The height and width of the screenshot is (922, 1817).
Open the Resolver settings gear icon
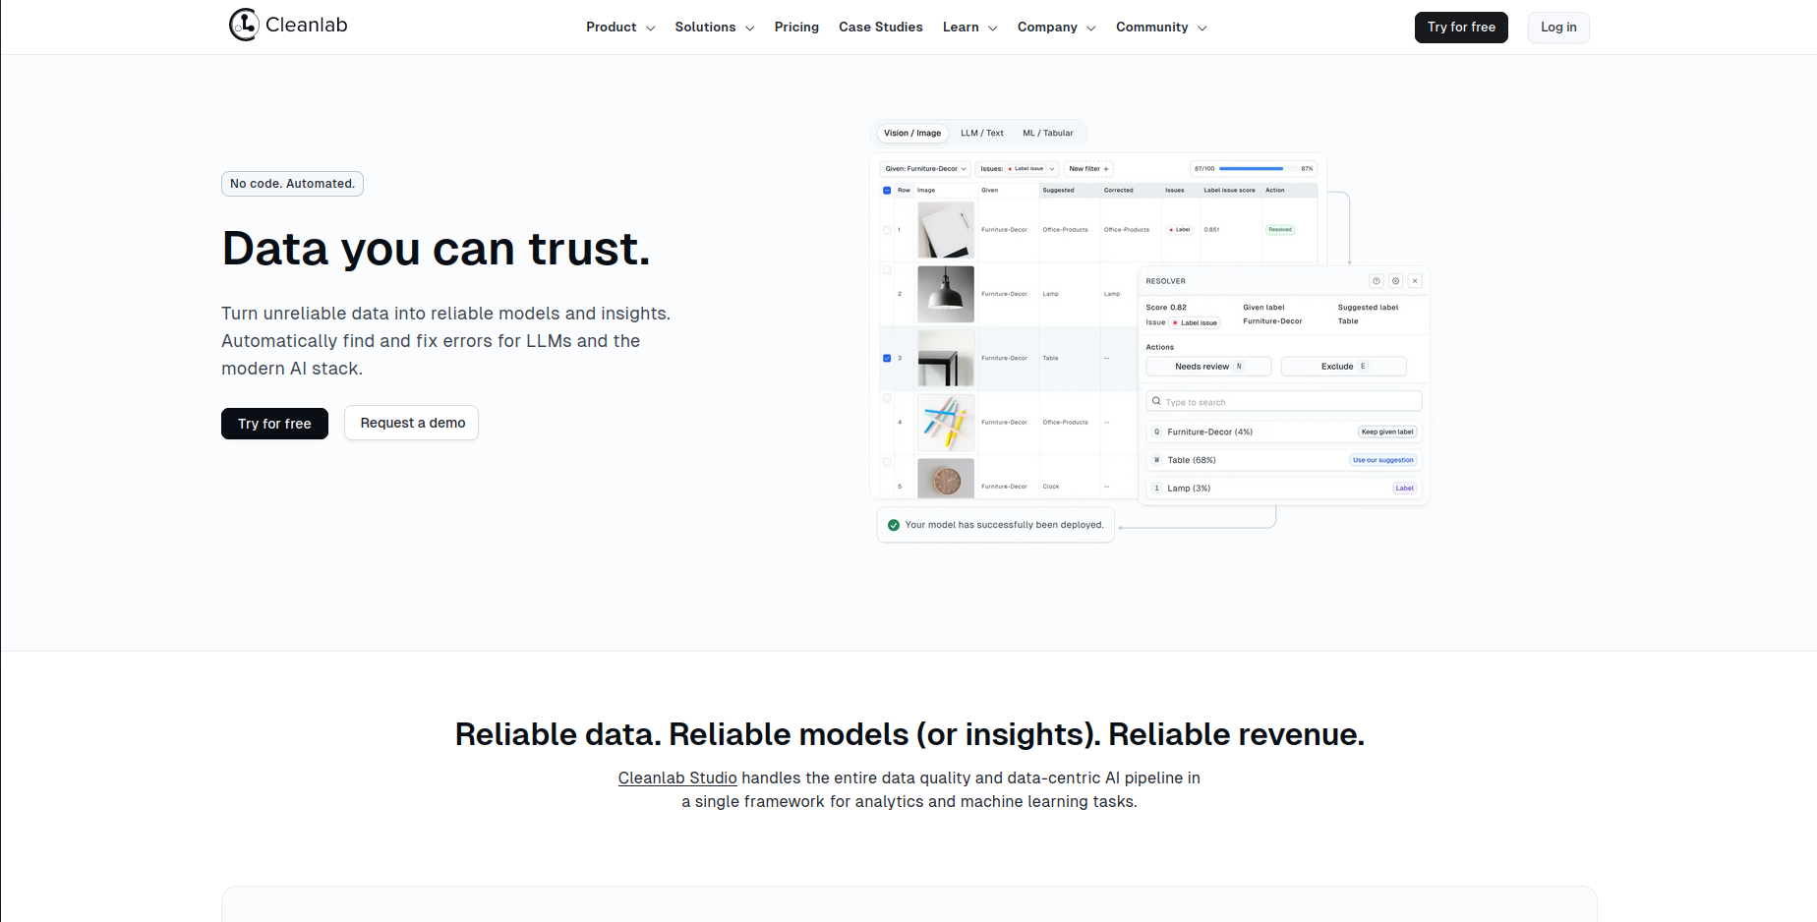coord(1395,281)
